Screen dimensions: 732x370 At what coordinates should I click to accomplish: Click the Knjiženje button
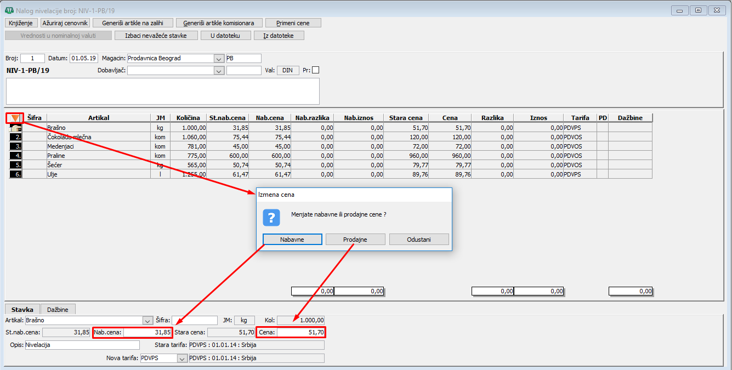[21, 23]
